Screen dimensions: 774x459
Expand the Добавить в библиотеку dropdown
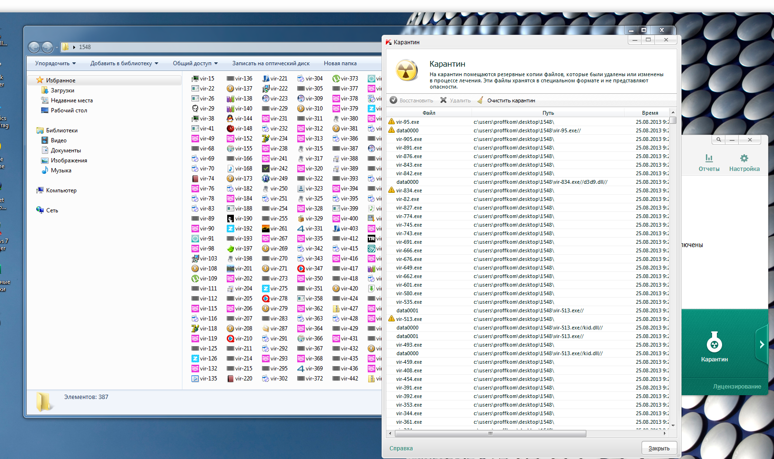(124, 63)
